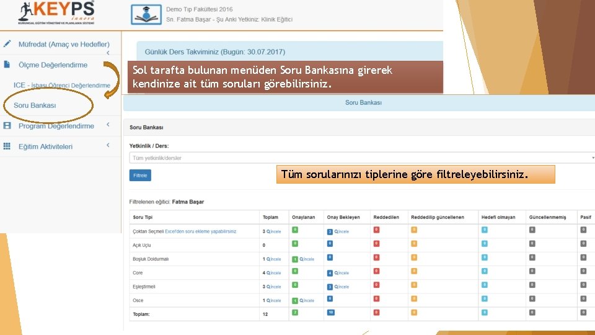Click blue Onay Bekleyen badge in Çoktan Seçmeli row
The image size is (595, 335).
coord(330,231)
